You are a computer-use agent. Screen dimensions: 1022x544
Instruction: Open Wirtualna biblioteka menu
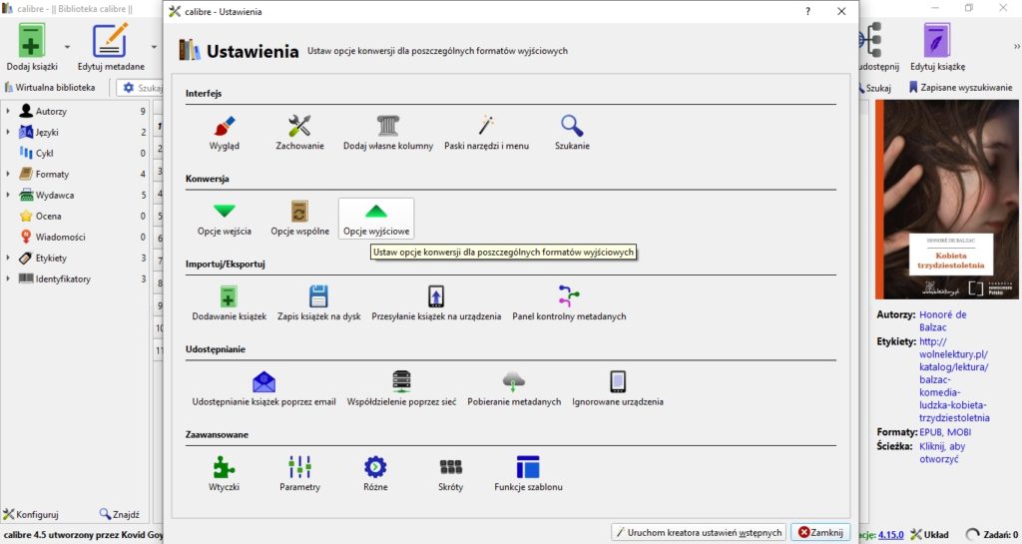click(50, 87)
